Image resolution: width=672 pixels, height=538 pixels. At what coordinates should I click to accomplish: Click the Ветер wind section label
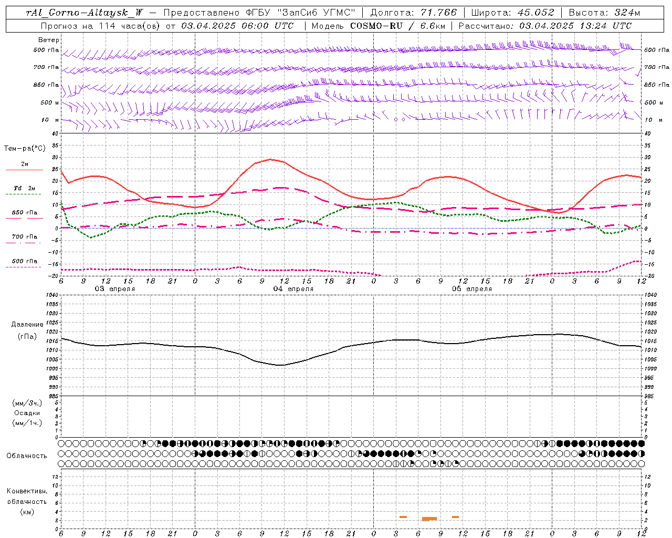coord(49,40)
